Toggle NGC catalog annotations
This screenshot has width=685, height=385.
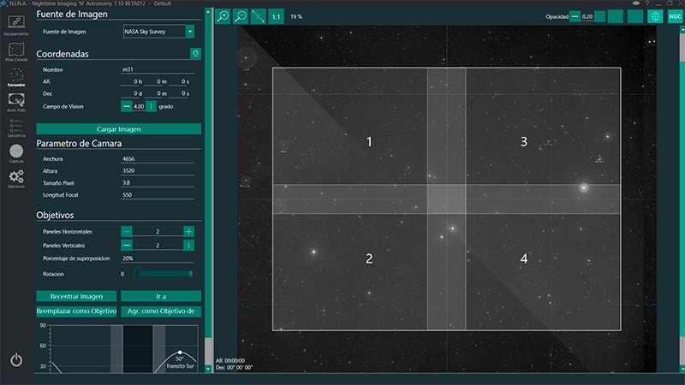point(675,16)
